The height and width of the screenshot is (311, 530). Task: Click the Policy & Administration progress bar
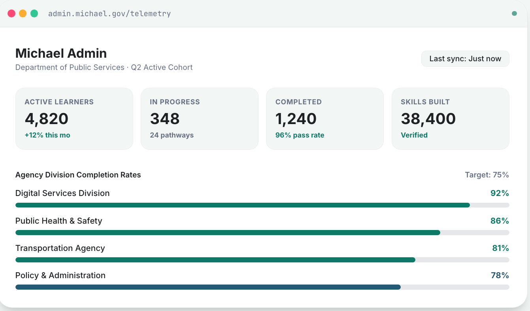click(x=262, y=287)
